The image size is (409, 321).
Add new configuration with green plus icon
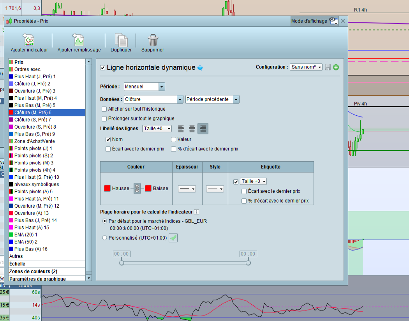(x=336, y=67)
